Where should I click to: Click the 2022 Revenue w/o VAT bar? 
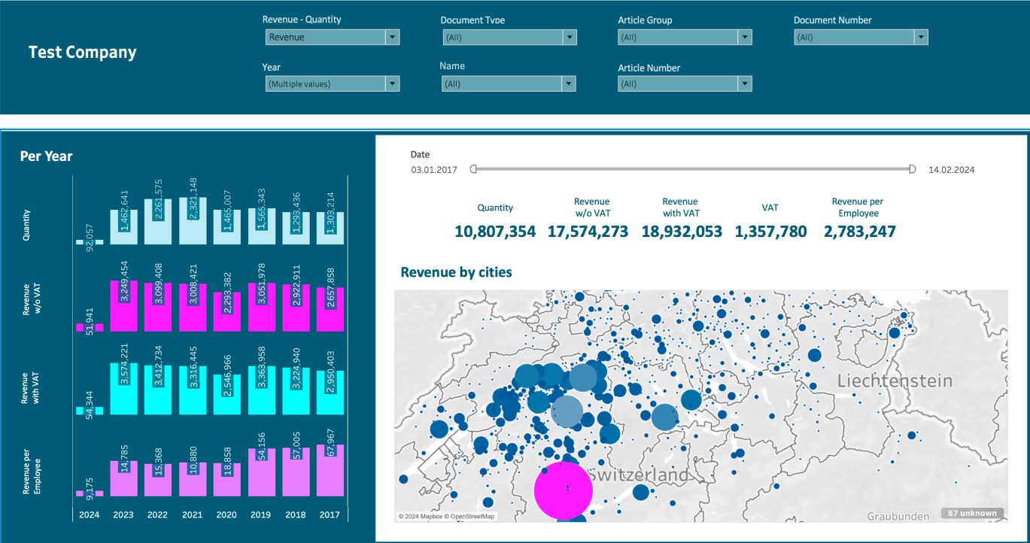[x=158, y=307]
